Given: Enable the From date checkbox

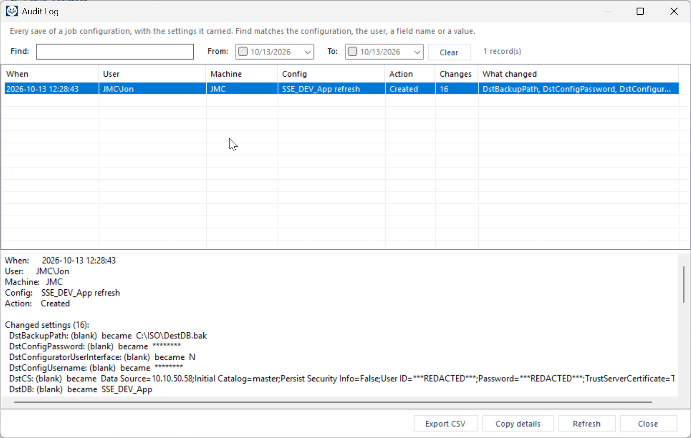Looking at the screenshot, I should (243, 51).
